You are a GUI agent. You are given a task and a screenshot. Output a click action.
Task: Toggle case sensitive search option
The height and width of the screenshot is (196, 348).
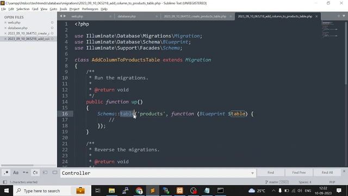(x=16, y=173)
